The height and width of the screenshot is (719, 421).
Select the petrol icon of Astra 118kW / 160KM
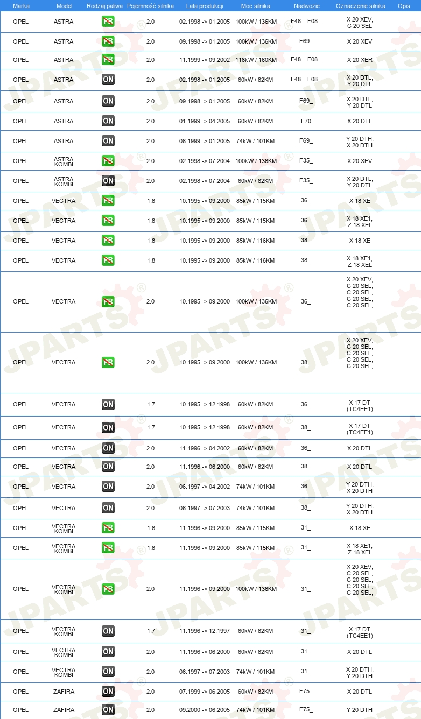pyautogui.click(x=108, y=60)
